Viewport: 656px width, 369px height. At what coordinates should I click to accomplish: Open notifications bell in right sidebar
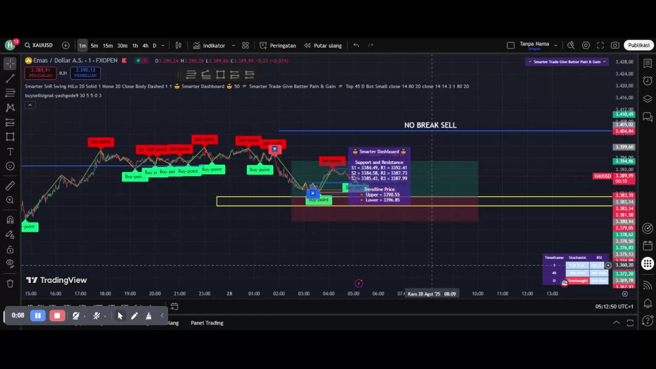point(648,303)
